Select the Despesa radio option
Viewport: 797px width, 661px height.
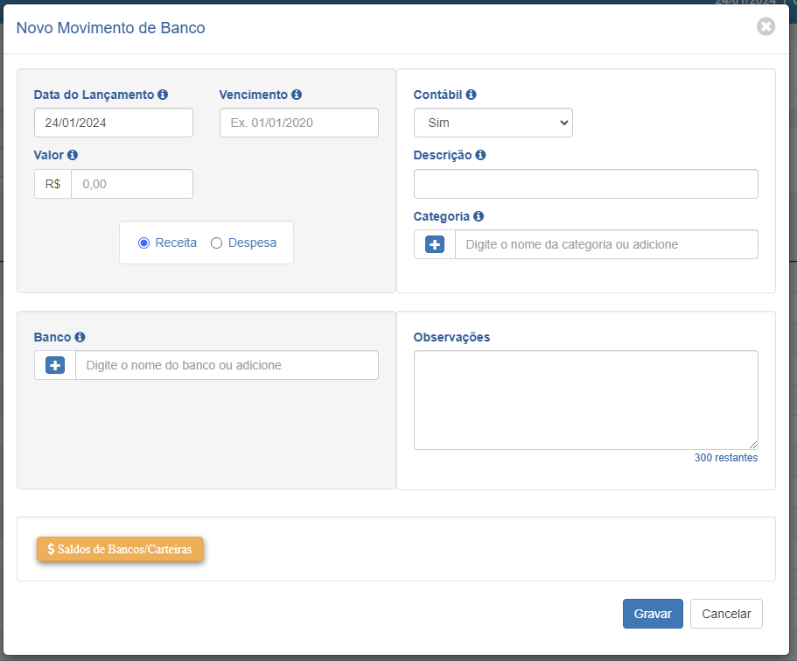(217, 243)
